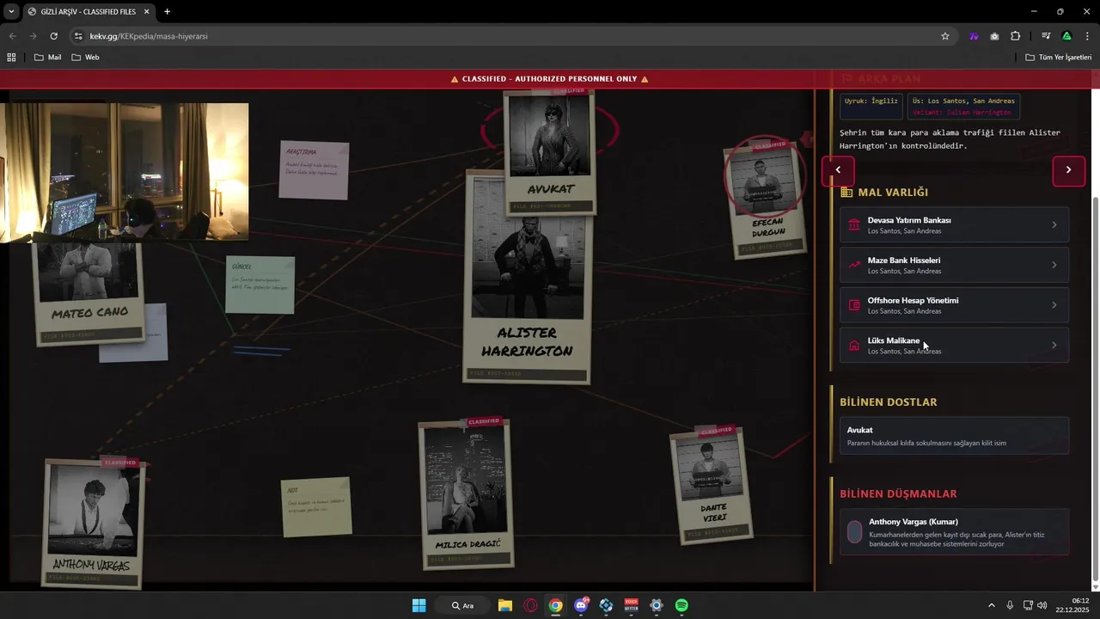This screenshot has width=1100, height=619.
Task: Click the browser forward arrow
Action: point(33,36)
